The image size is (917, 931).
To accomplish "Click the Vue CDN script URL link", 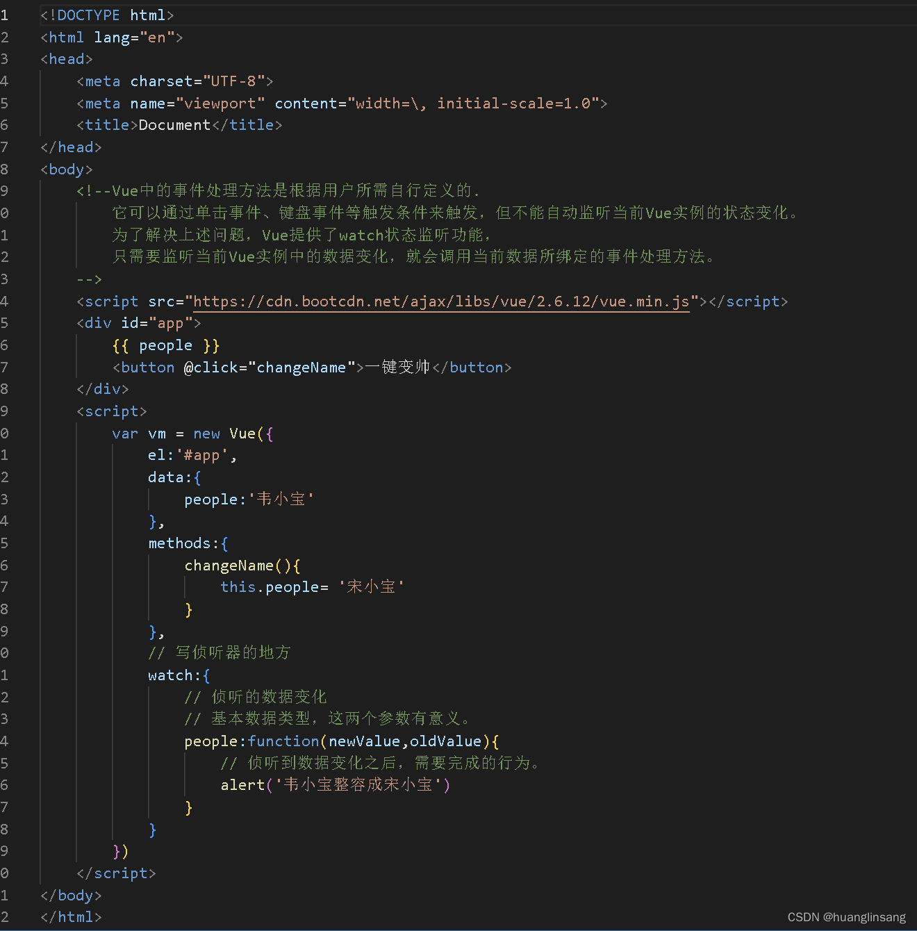I will click(x=441, y=302).
